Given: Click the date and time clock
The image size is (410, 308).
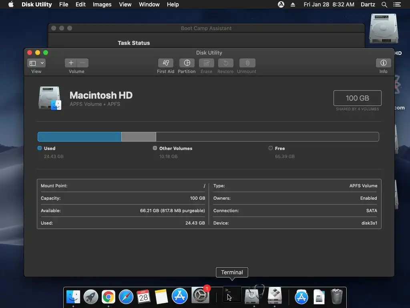Looking at the screenshot, I should [x=329, y=4].
